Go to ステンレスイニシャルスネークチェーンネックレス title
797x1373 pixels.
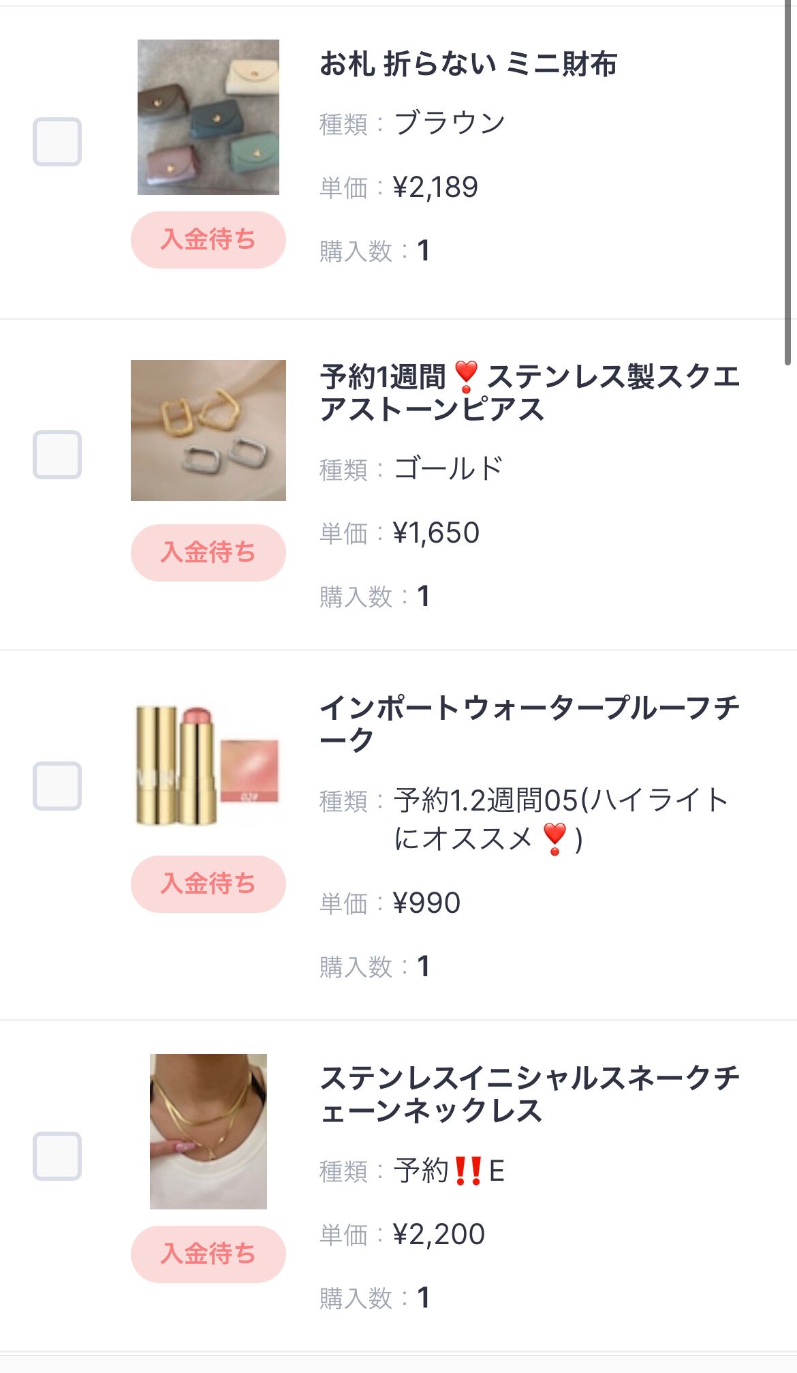coord(529,1094)
